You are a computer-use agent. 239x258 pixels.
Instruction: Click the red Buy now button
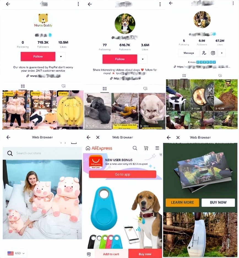(x=145, y=254)
